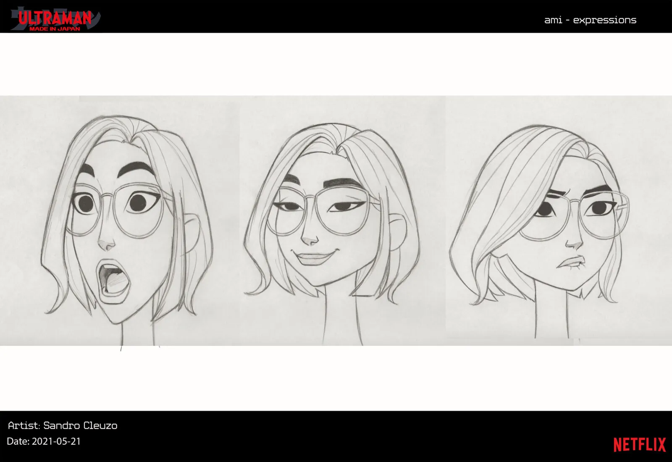
Task: Click the Ultraman logo in the header
Action: [55, 17]
